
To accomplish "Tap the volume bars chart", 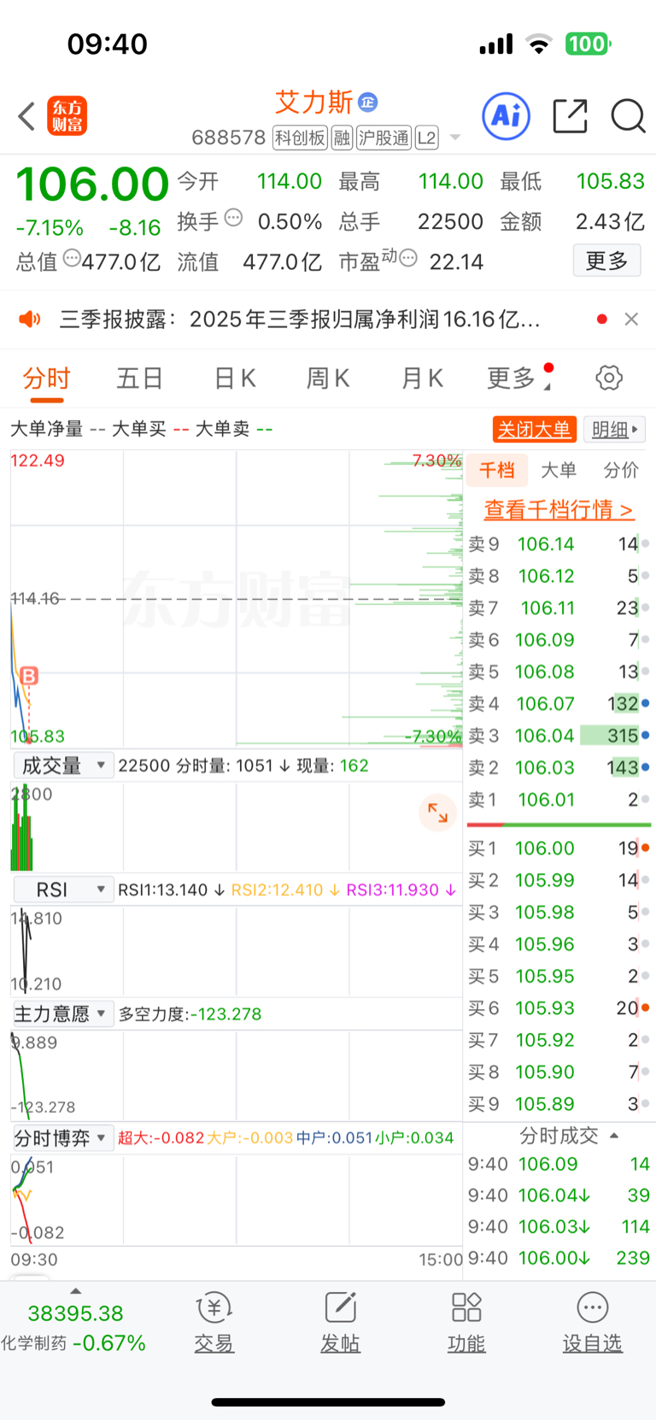I will click(236, 825).
